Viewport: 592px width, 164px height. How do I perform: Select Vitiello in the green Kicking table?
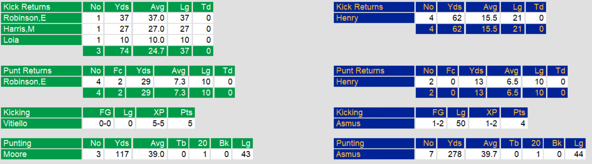41,124
